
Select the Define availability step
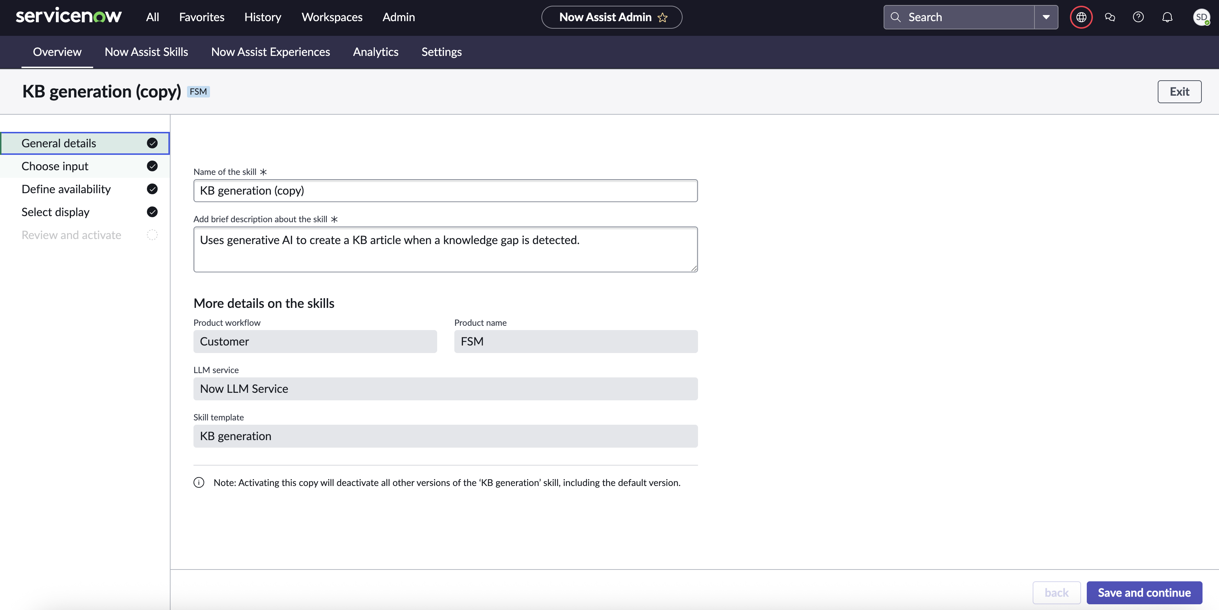85,189
